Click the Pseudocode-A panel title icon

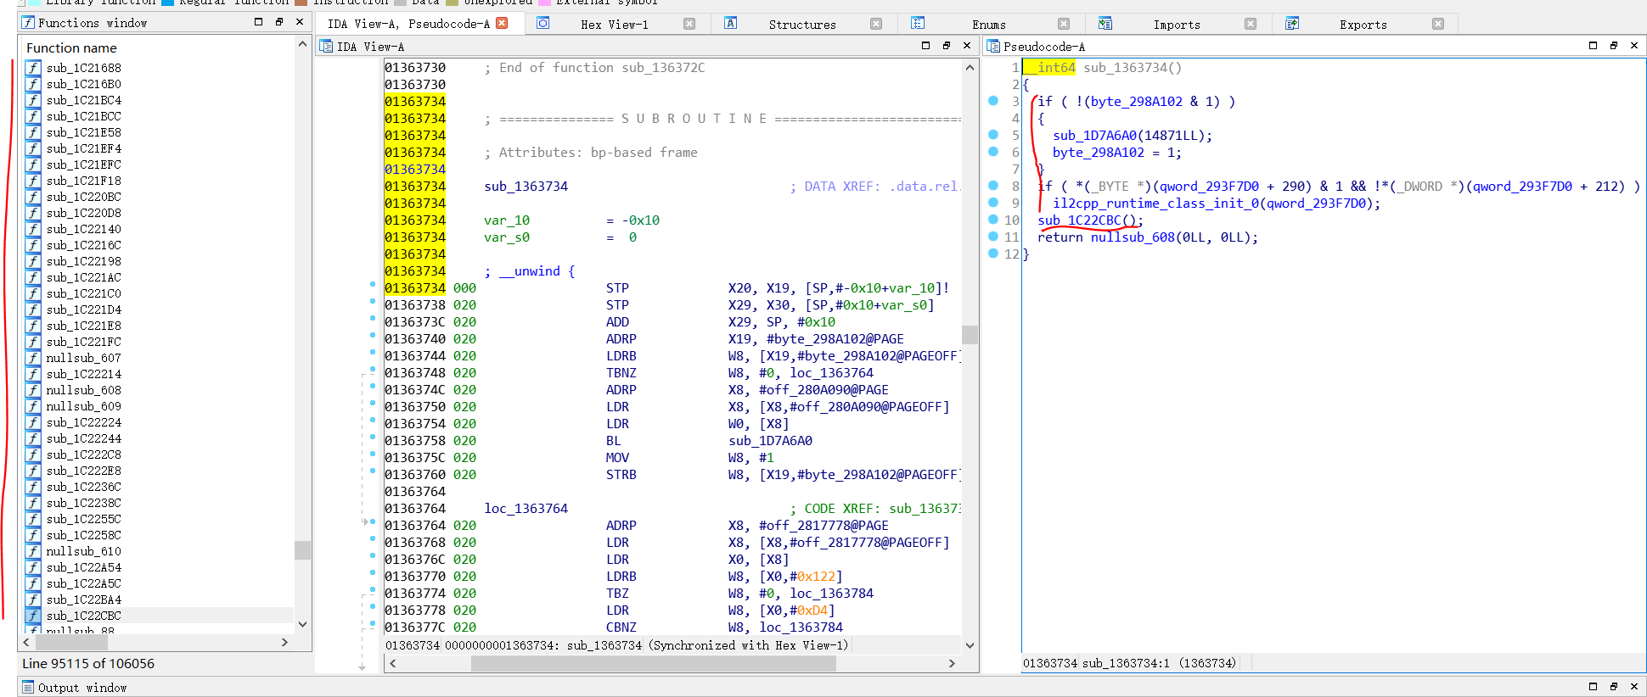993,47
